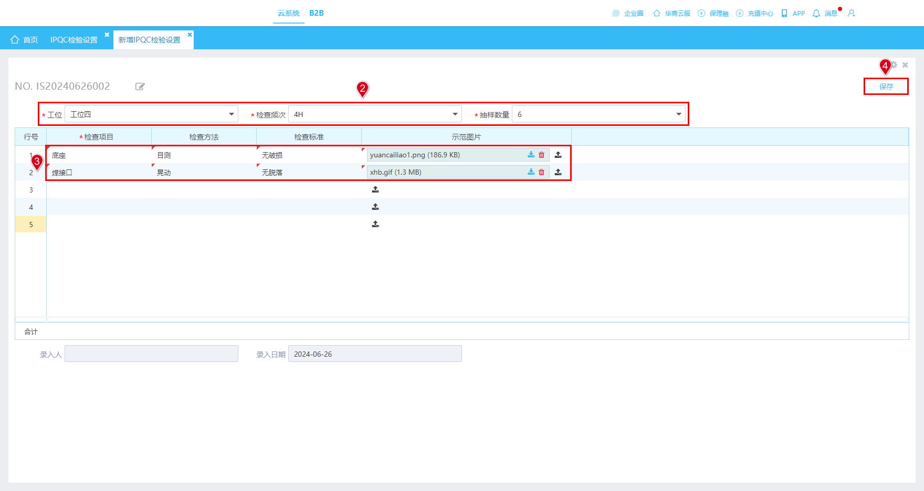Open the user profile icon
This screenshot has width=924, height=491.
pyautogui.click(x=852, y=13)
